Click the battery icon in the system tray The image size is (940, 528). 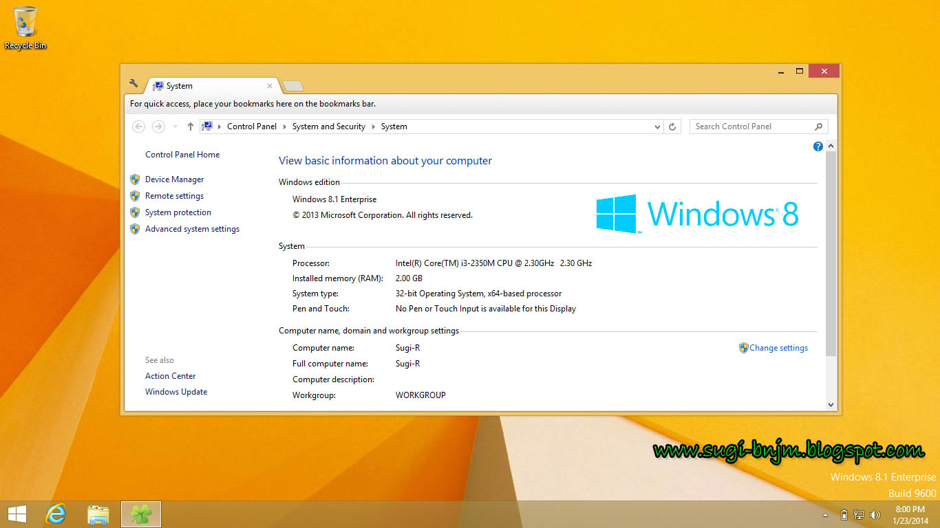(x=844, y=514)
